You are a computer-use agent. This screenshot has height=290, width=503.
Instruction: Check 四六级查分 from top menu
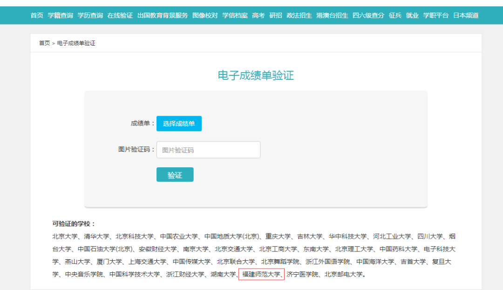pos(368,15)
